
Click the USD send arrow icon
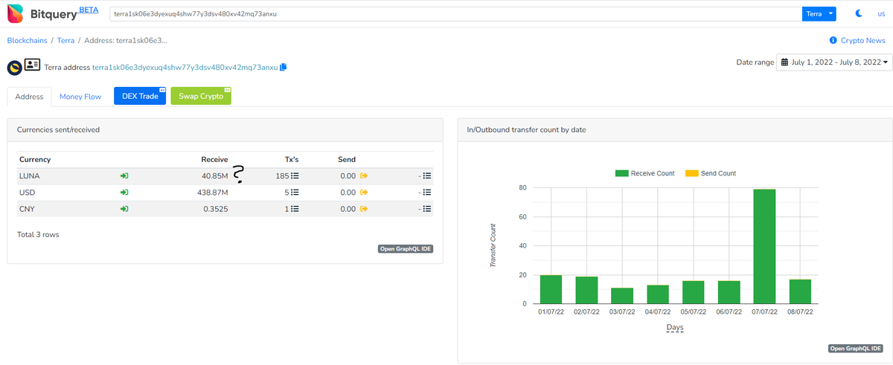tap(364, 193)
